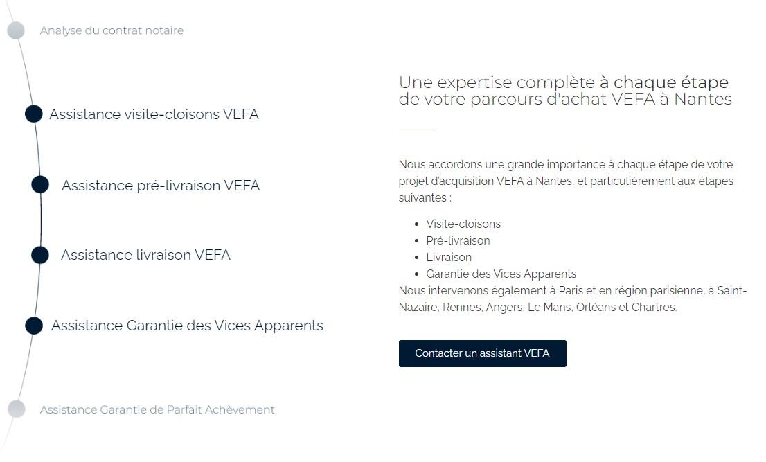Click the dot beside Analyse du contrat notaire
The height and width of the screenshot is (462, 766).
pos(16,30)
